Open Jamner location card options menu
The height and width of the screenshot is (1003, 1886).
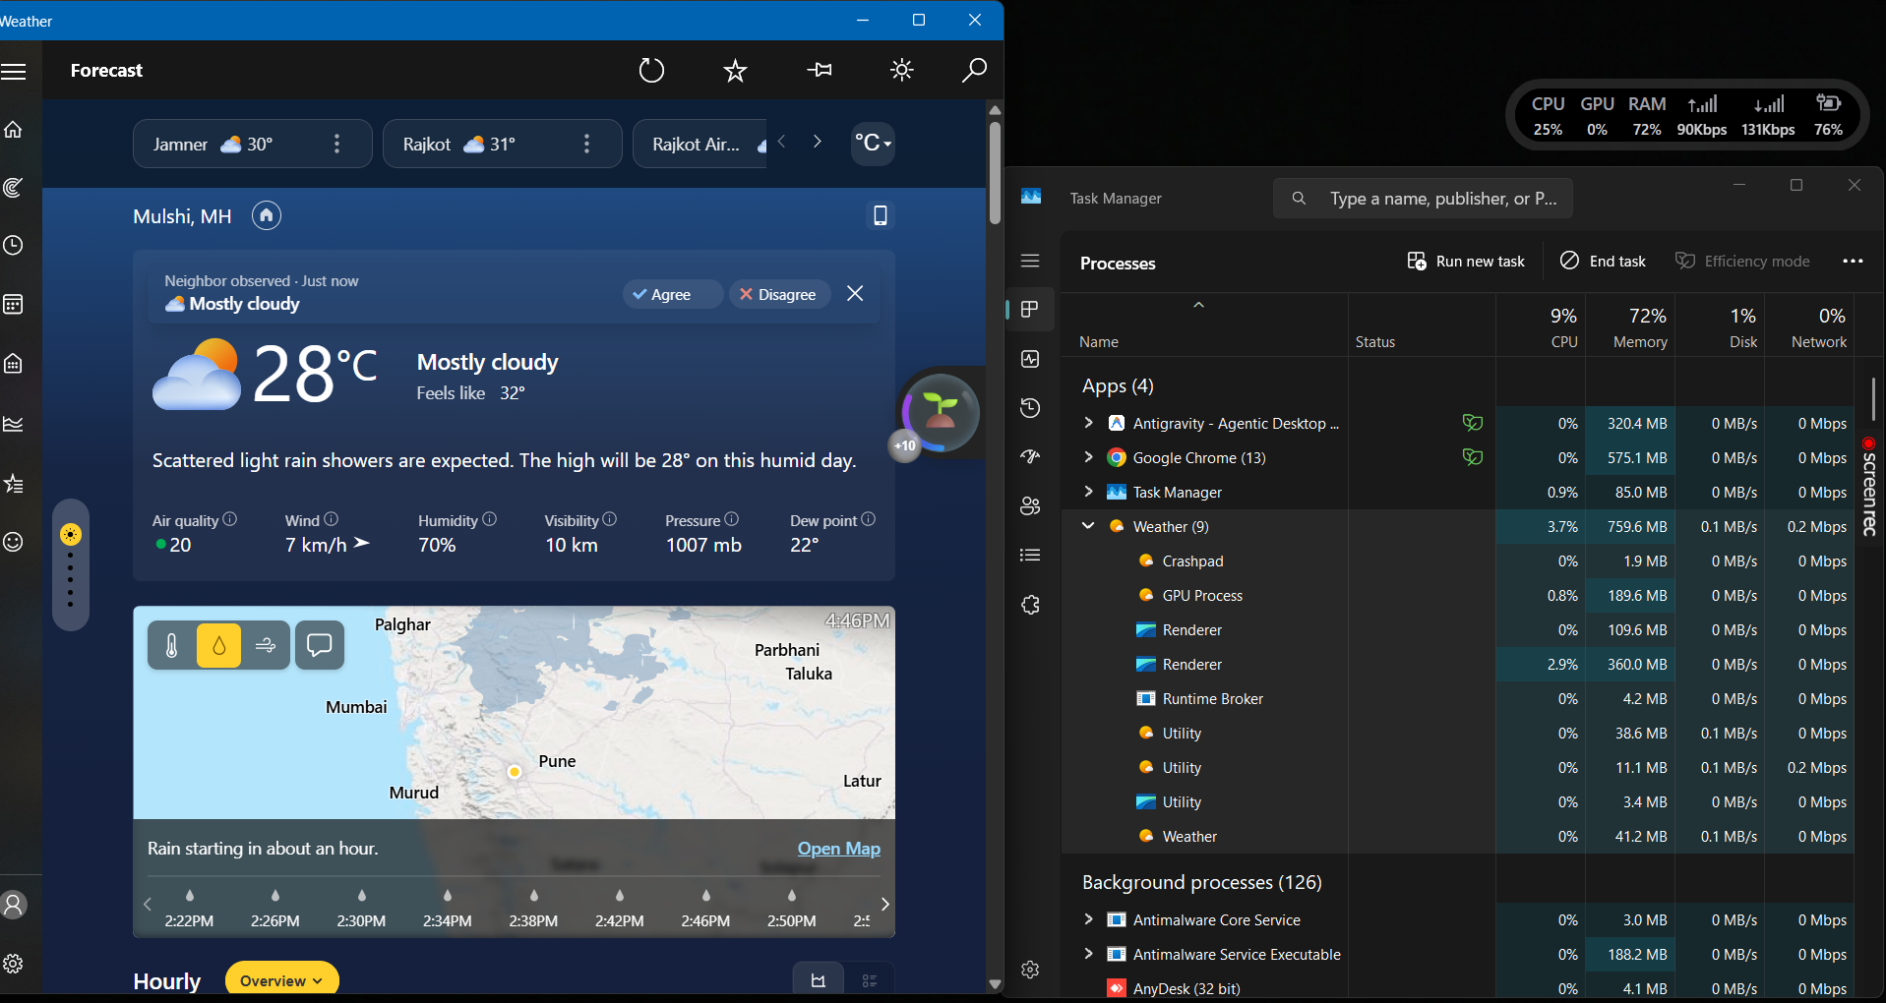(x=336, y=144)
